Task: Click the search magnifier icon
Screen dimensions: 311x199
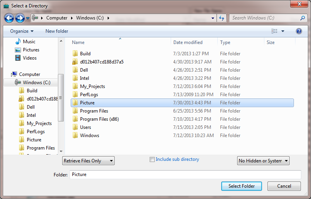Action: [x=302, y=18]
